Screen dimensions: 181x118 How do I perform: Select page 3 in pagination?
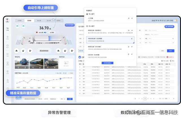pyautogui.click(x=145, y=98)
